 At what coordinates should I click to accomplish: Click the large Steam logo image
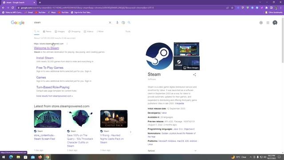(159, 56)
